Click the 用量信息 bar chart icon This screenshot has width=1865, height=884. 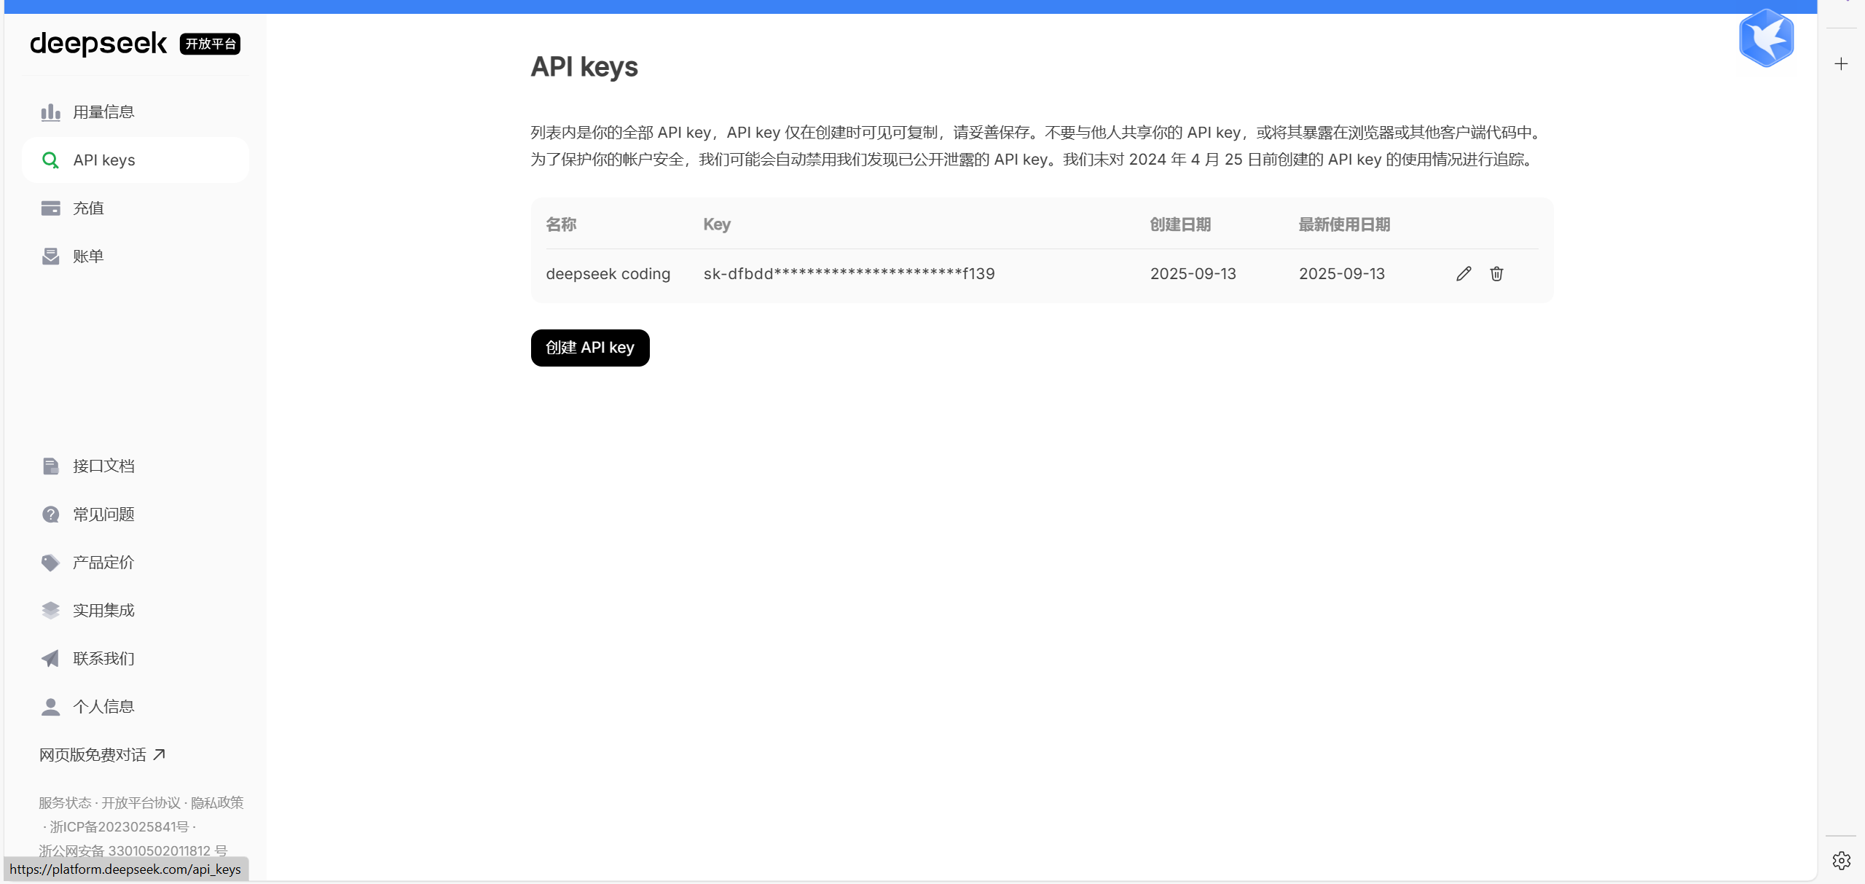coord(50,112)
